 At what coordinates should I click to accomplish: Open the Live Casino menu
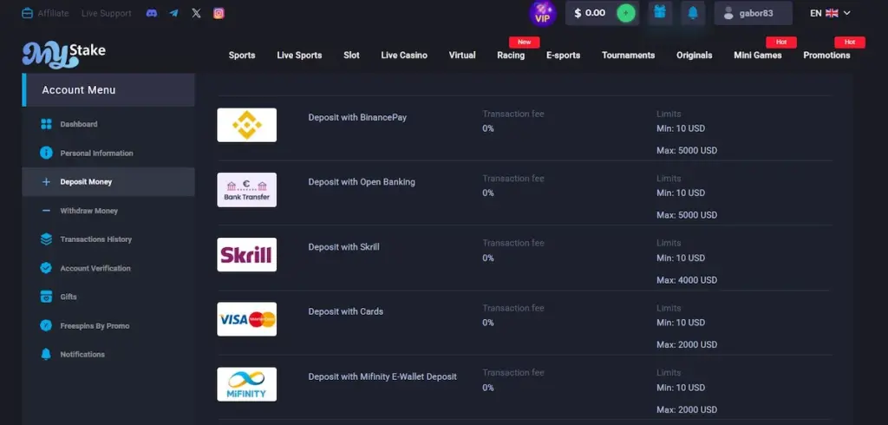click(x=404, y=55)
